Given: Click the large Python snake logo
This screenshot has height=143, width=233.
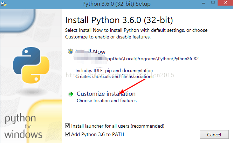Looking at the screenshot, I should [x=31, y=65].
